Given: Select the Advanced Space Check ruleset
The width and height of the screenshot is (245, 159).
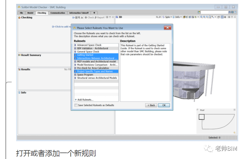Looking at the screenshot, I should (96, 45).
